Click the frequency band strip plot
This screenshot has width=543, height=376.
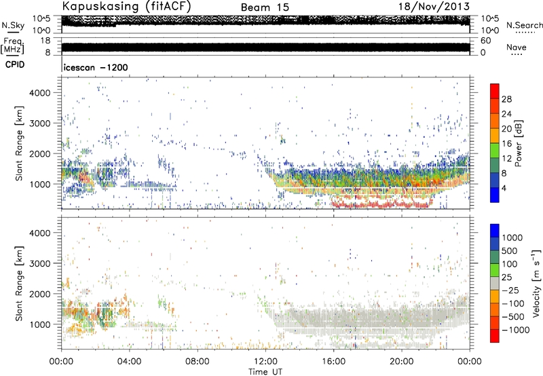pyautogui.click(x=265, y=48)
